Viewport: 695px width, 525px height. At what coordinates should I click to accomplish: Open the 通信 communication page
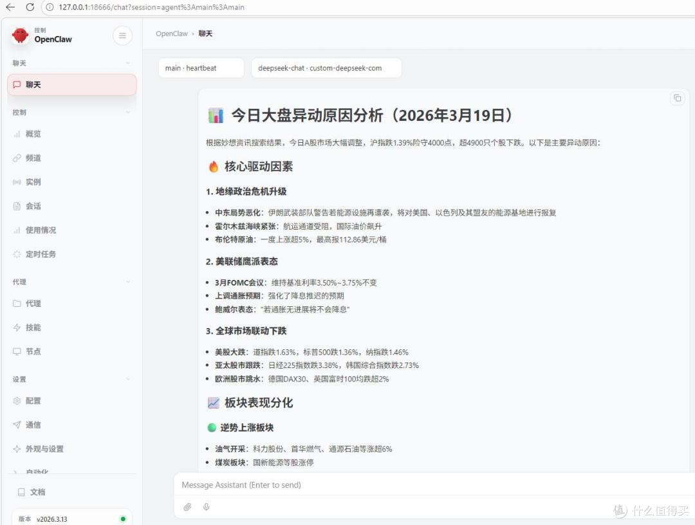(x=72, y=425)
